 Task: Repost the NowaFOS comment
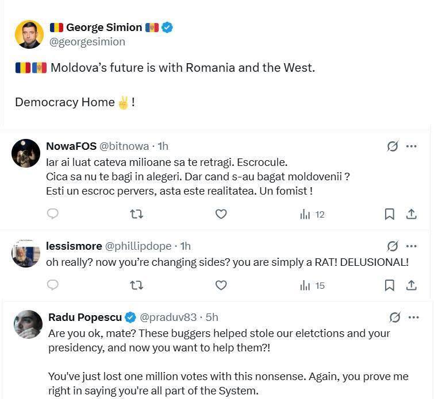(x=137, y=214)
